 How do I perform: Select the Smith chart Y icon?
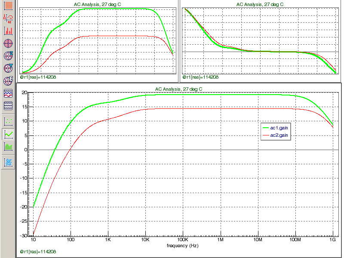tap(8, 68)
